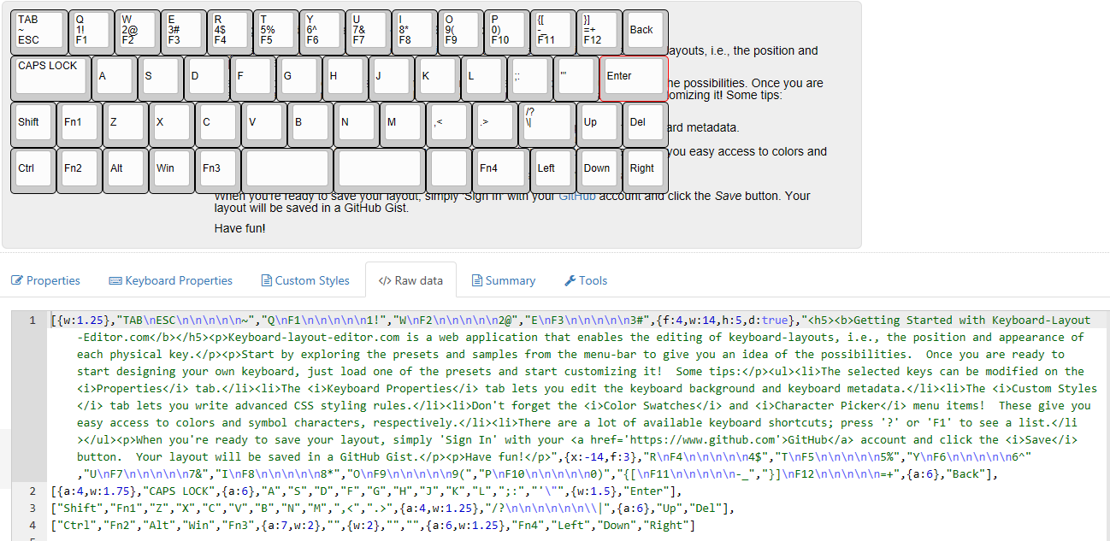Select the Fn4 key
Image resolution: width=1110 pixels, height=541 pixels.
[x=501, y=171]
